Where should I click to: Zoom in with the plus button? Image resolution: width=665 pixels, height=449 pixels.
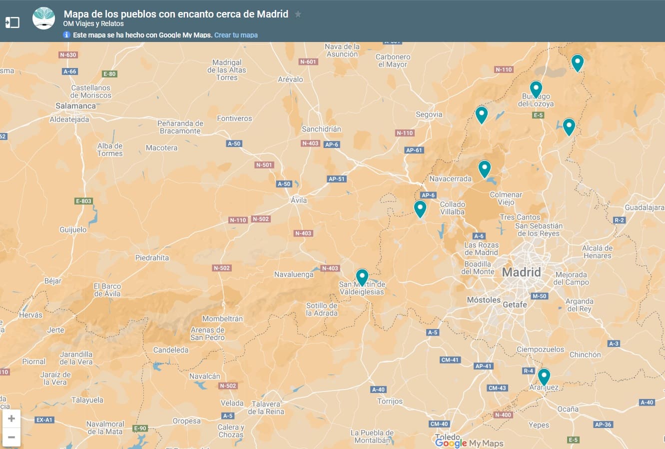point(11,418)
